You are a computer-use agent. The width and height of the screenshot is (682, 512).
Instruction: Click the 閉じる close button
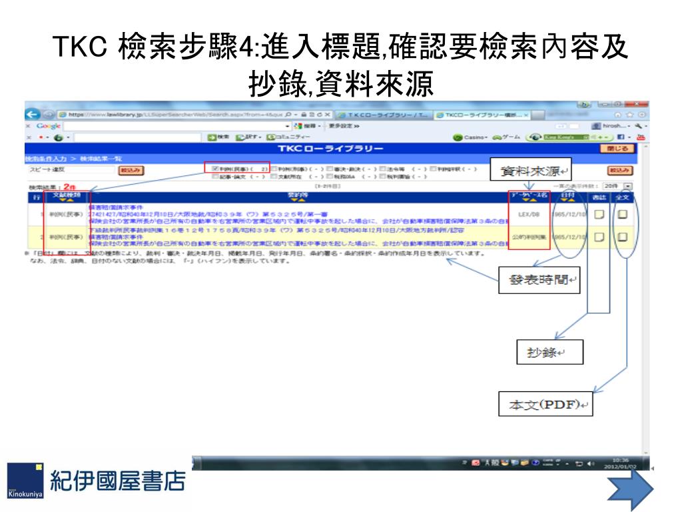click(x=617, y=149)
